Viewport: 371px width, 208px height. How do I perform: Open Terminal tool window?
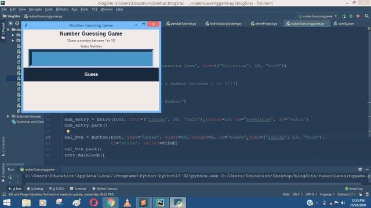pyautogui.click(x=78, y=189)
